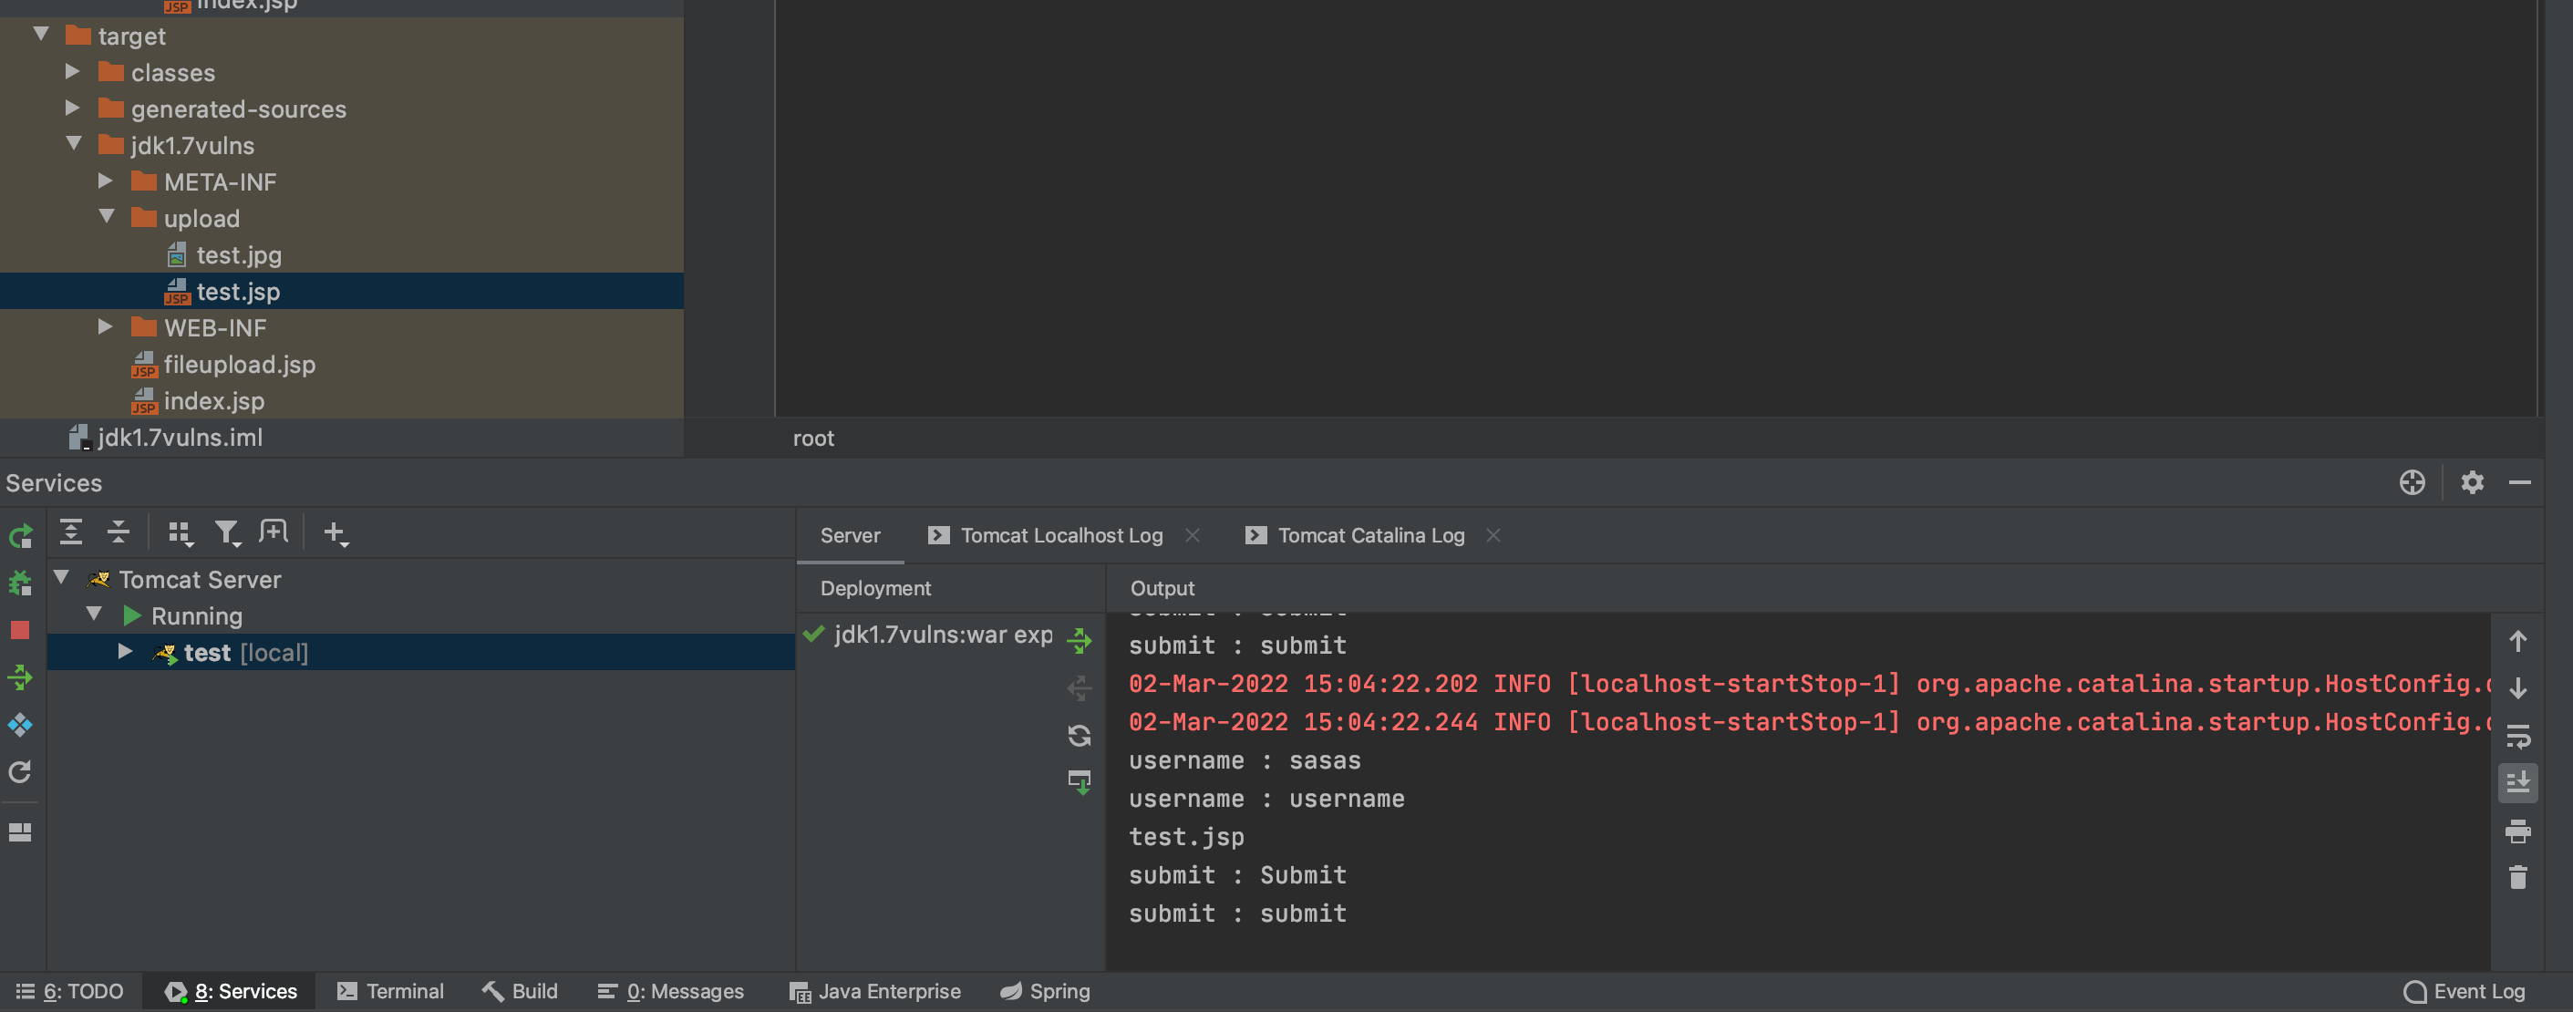
Task: Click the crosshair locate icon in Services header
Action: (x=2413, y=482)
